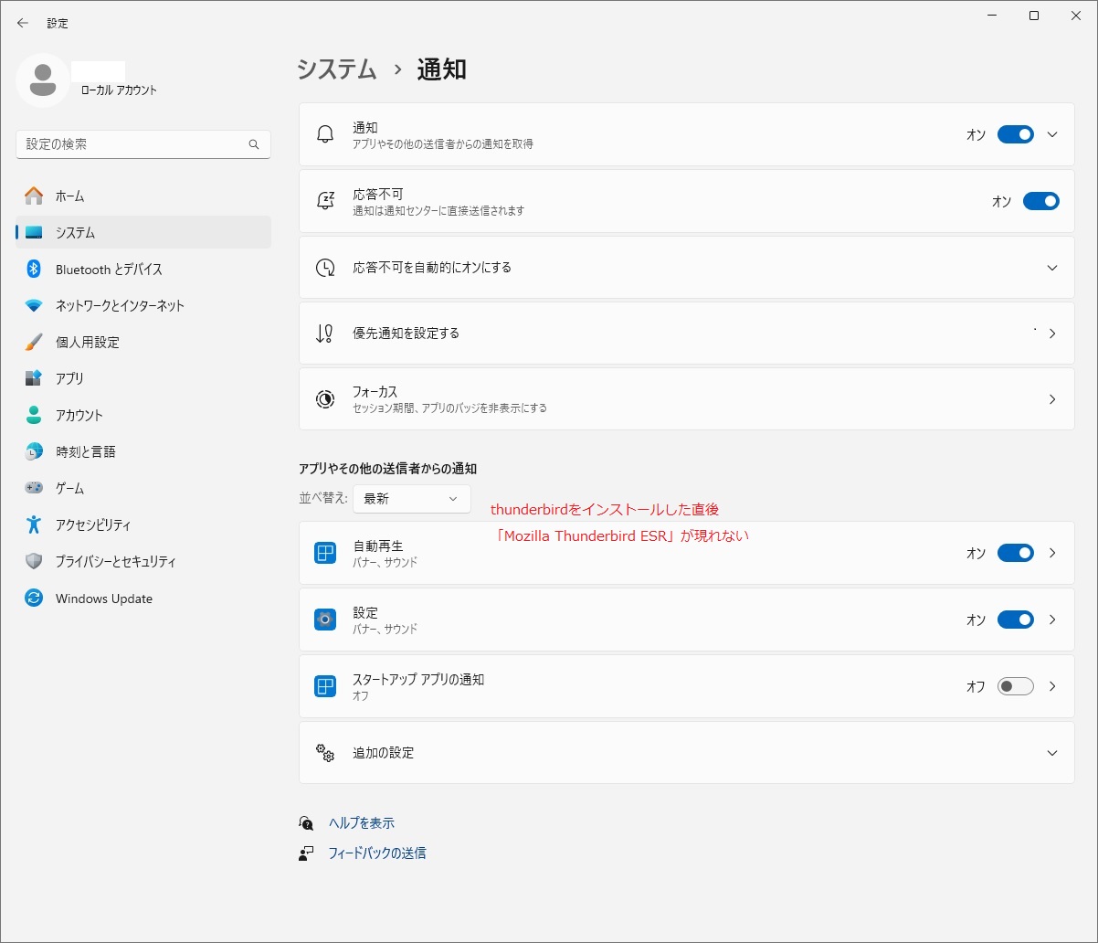Click the ヘルプを表示 link
This screenshot has width=1098, height=943.
[x=361, y=823]
